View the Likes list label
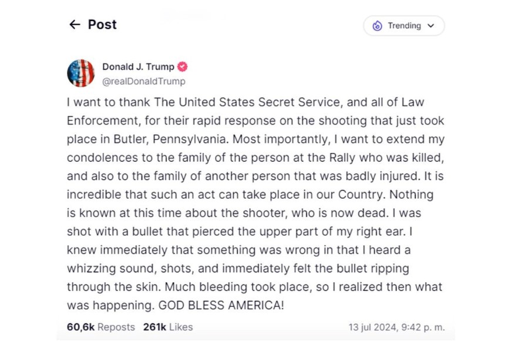511x341 pixels. 180,327
